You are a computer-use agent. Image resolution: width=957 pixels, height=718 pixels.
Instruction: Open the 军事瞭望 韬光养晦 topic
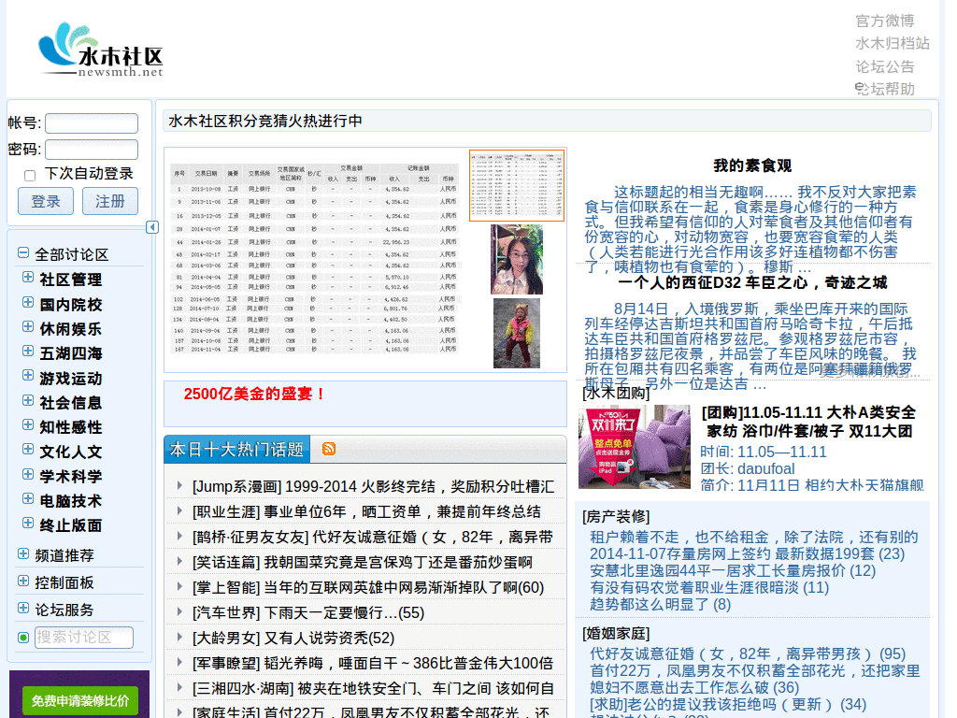[x=372, y=663]
